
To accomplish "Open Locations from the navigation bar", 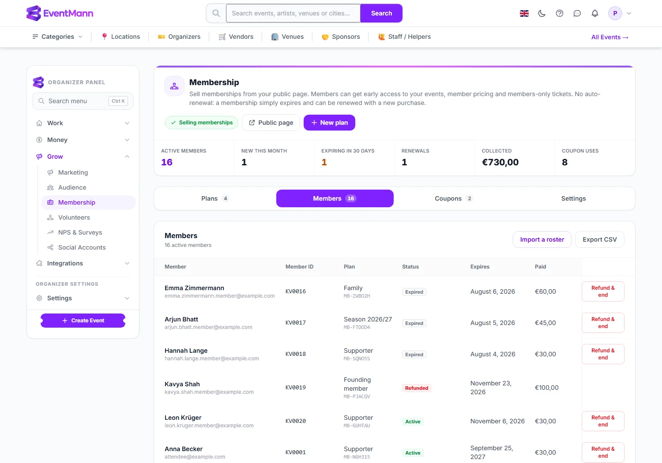I will tap(120, 37).
